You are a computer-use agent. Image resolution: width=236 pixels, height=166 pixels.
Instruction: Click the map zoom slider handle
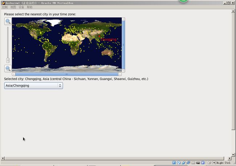point(8,60)
